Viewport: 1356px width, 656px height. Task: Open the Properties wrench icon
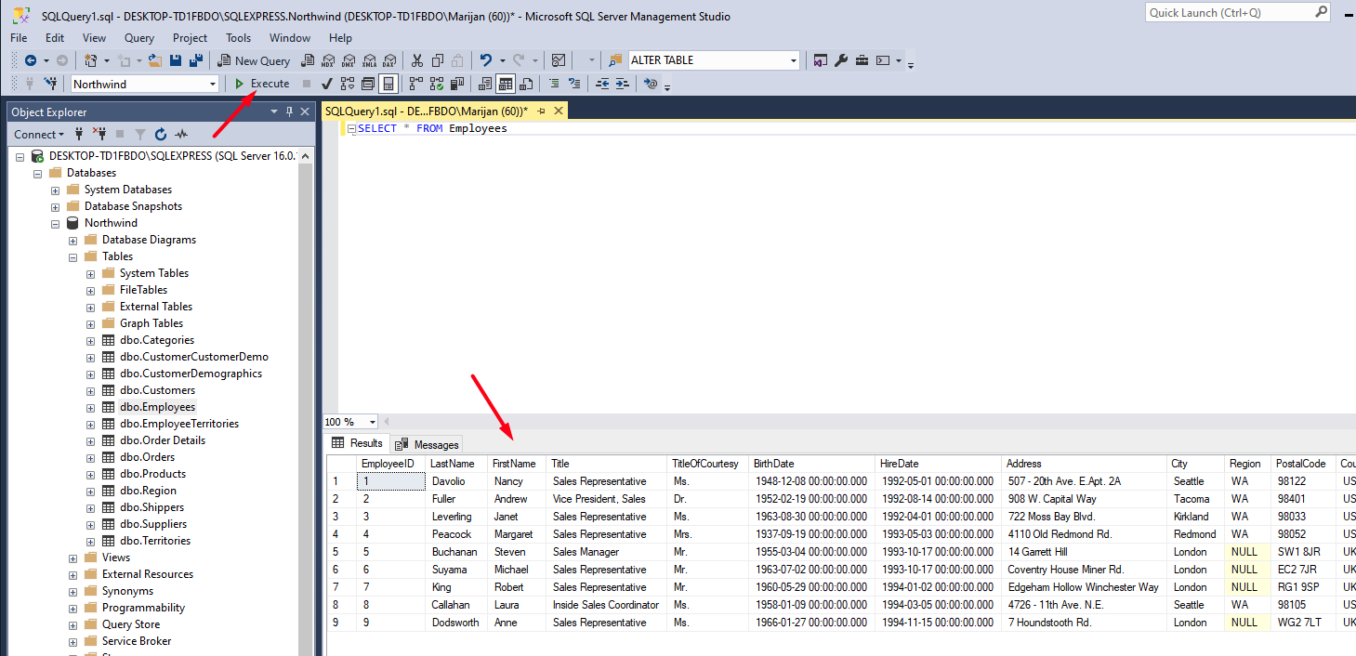coord(841,60)
